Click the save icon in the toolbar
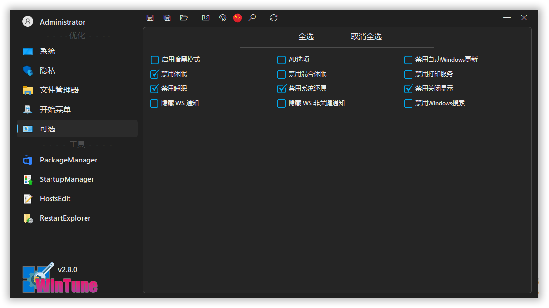The height and width of the screenshot is (308, 549). [150, 18]
